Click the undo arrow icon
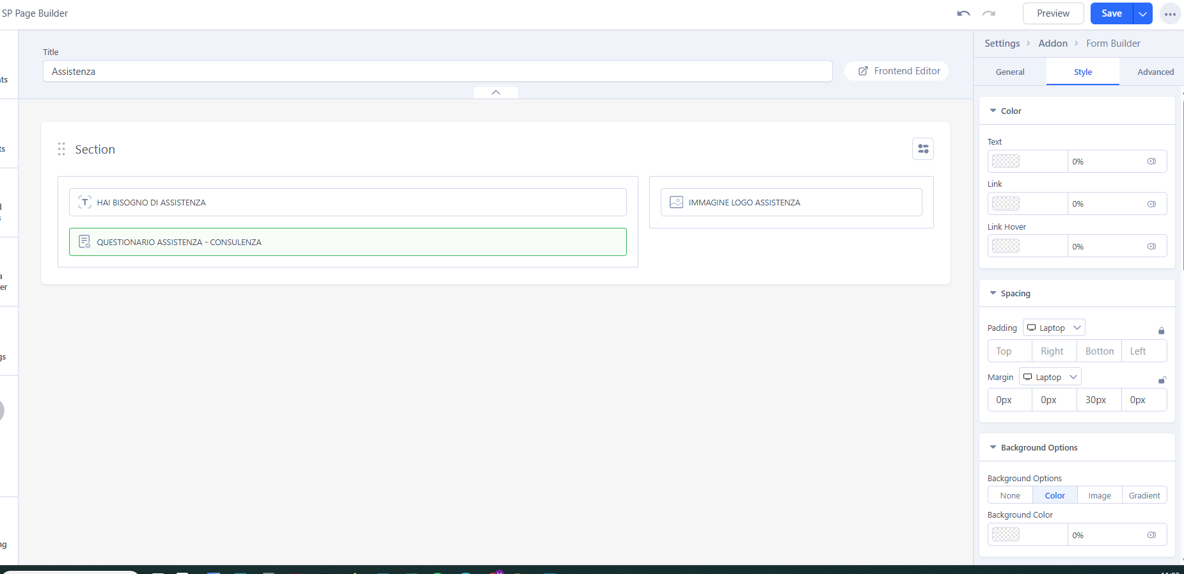The width and height of the screenshot is (1184, 574). 963,13
